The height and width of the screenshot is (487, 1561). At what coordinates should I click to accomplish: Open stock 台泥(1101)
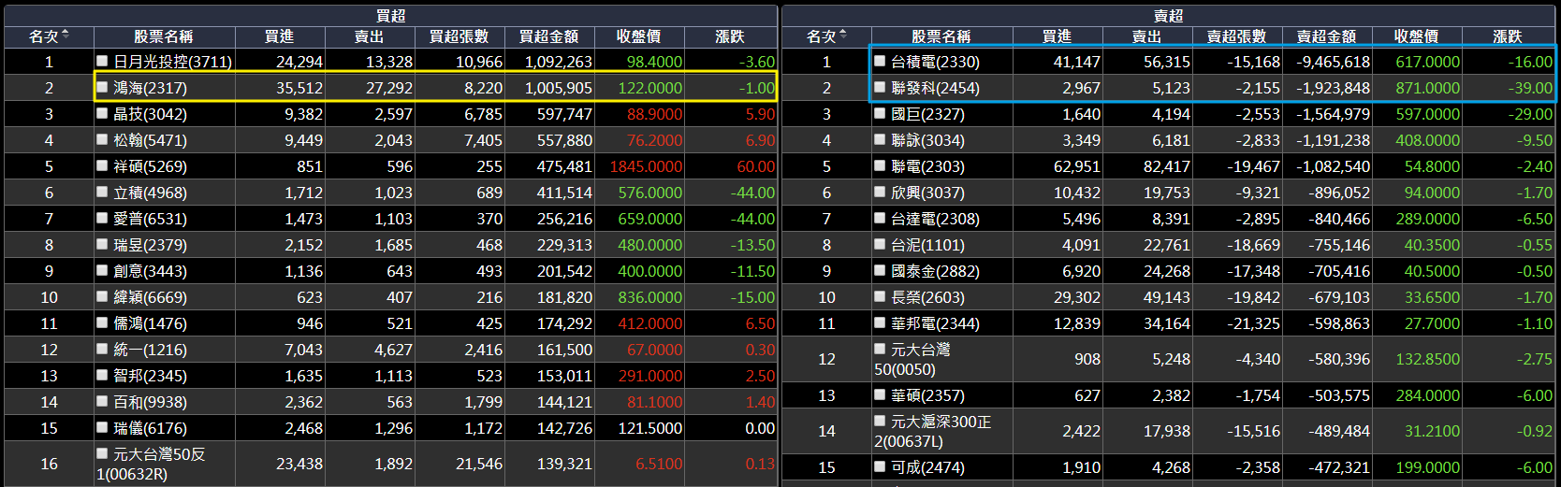927,245
